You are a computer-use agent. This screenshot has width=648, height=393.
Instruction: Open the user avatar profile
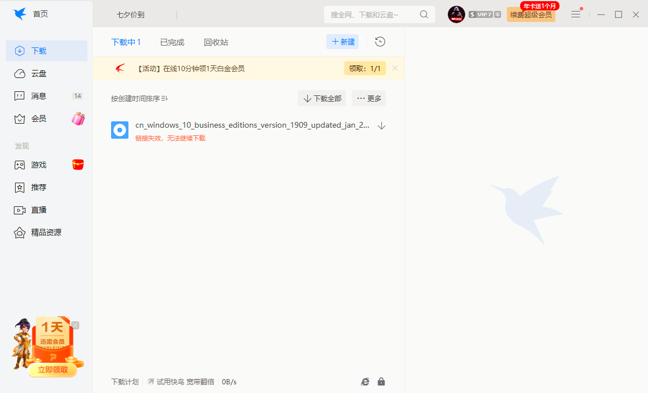click(x=456, y=14)
